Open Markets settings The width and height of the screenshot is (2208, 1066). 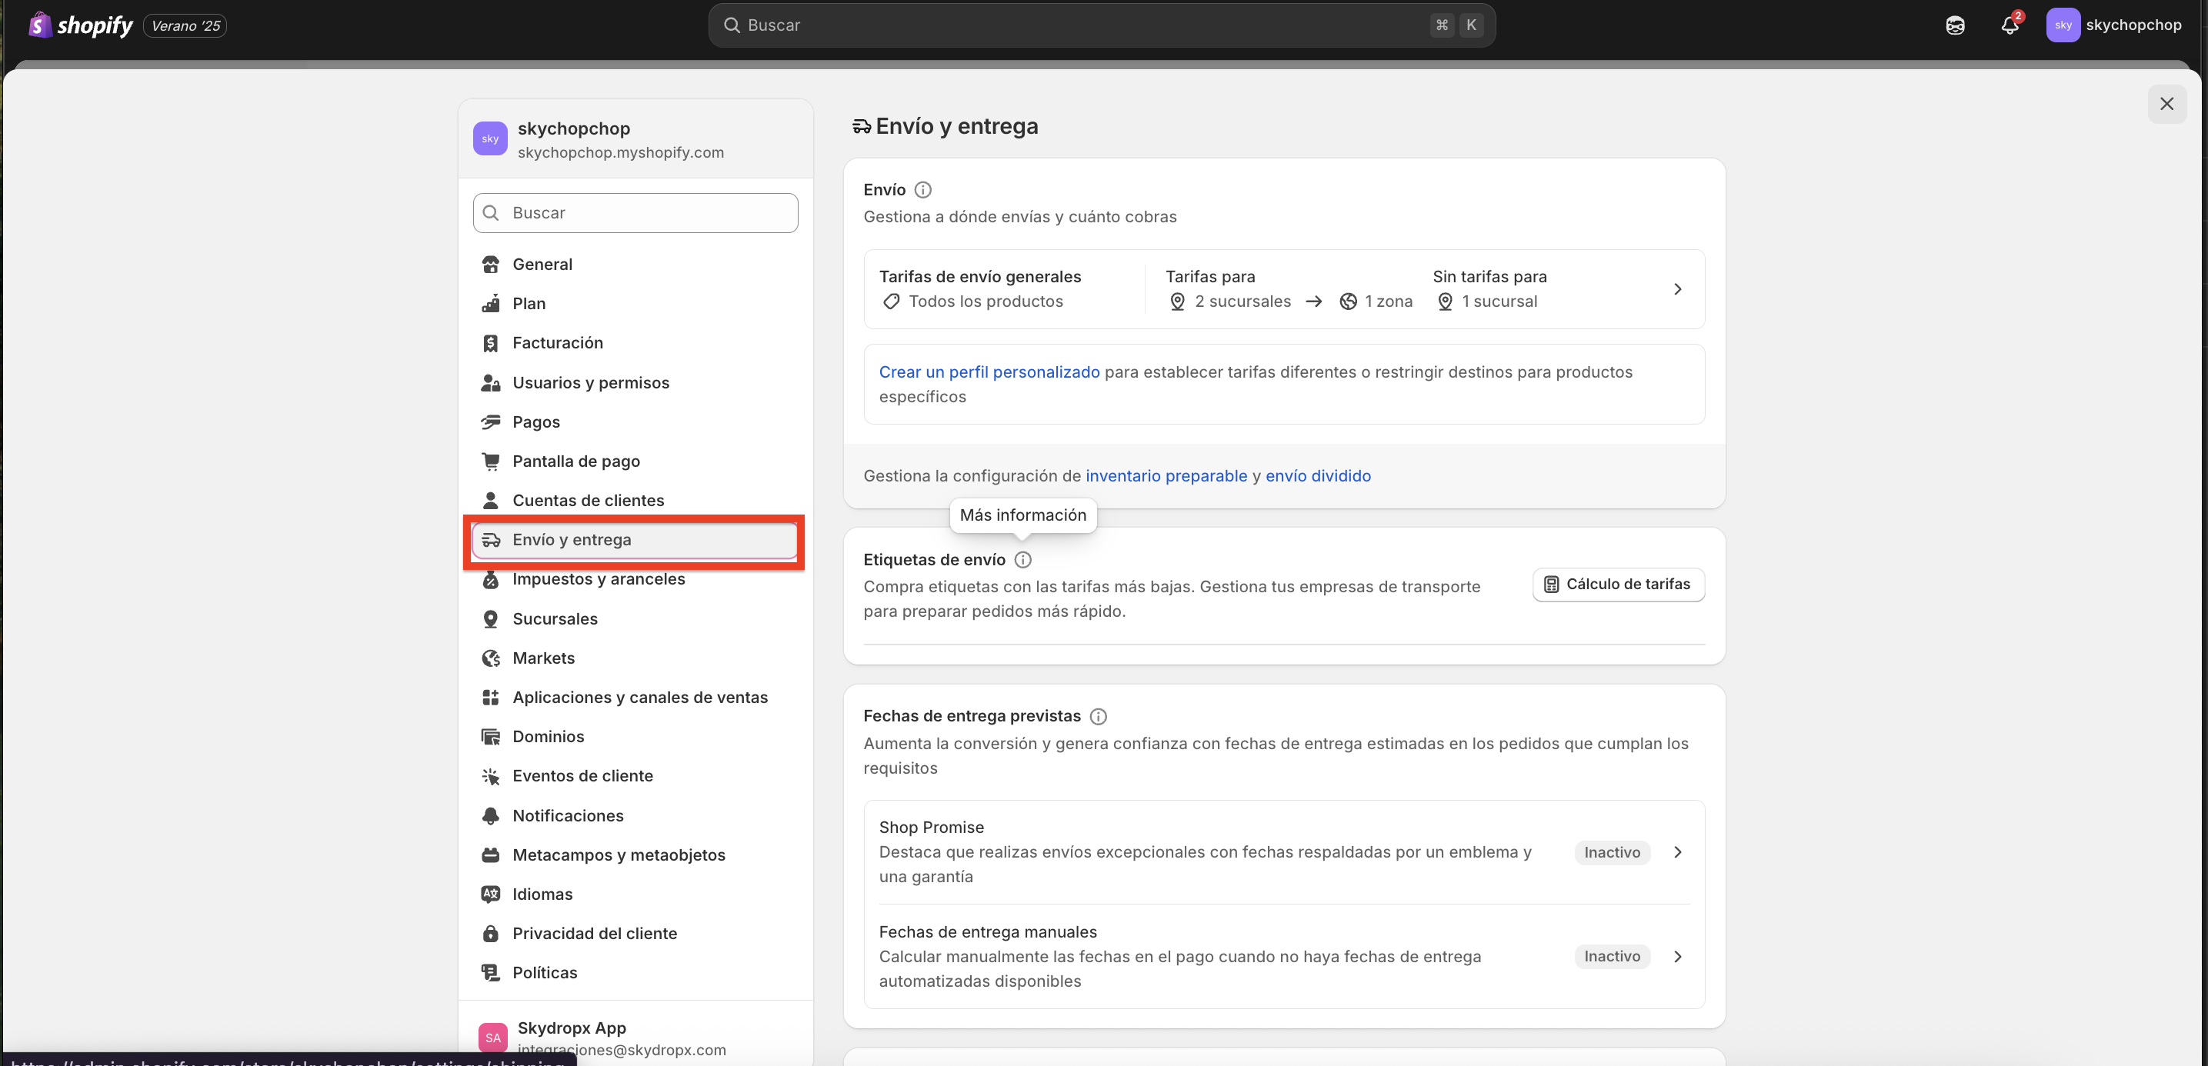[x=635, y=658]
